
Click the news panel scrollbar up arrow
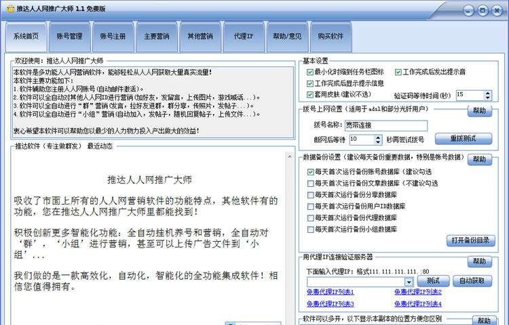(x=290, y=156)
